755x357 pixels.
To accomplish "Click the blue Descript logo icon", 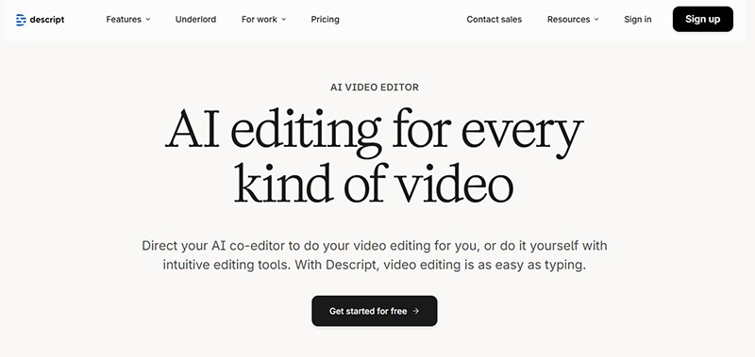I will pos(21,20).
